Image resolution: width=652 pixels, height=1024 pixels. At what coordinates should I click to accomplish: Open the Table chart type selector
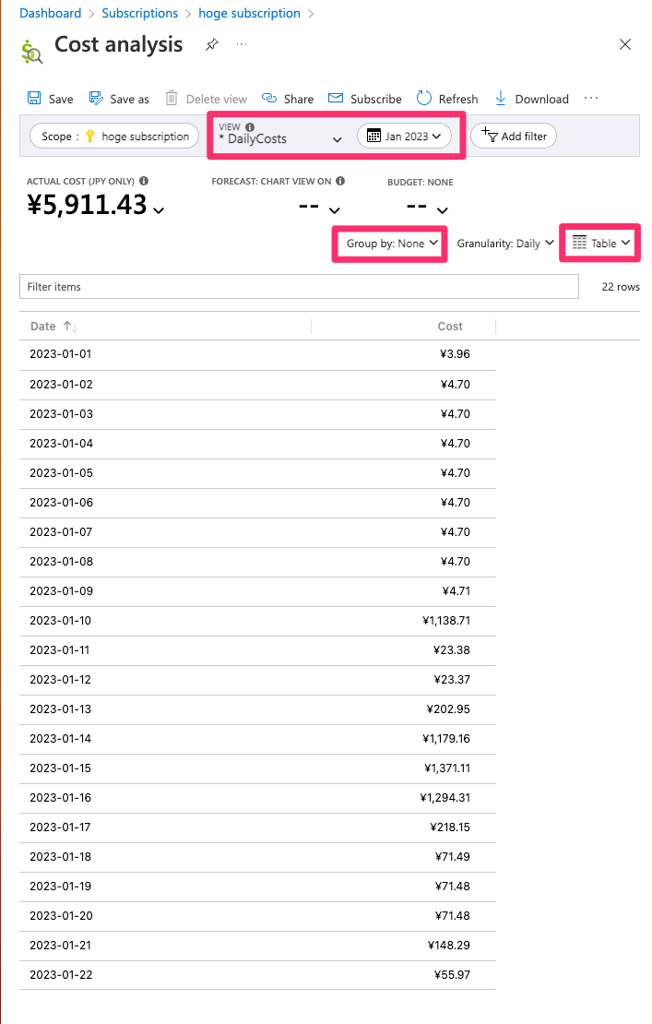point(601,244)
